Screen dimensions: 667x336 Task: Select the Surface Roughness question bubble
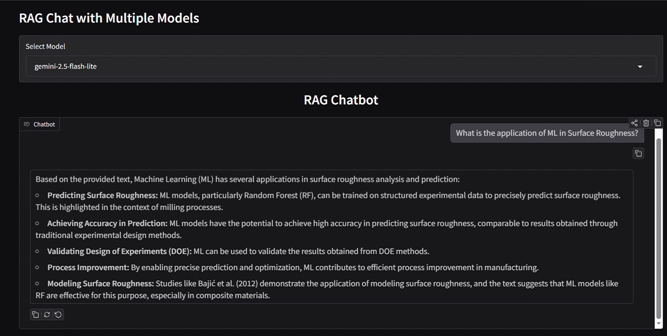547,133
